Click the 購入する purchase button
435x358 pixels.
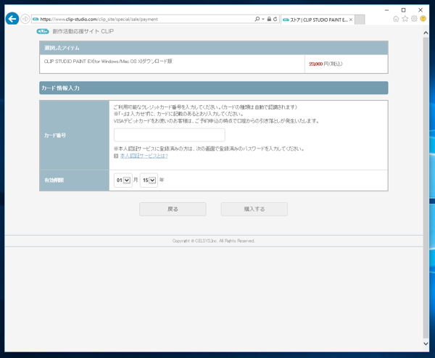pos(254,209)
